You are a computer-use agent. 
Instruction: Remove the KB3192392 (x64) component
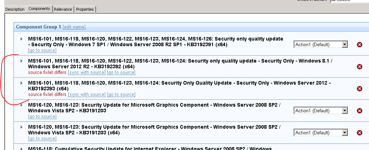[359, 66]
